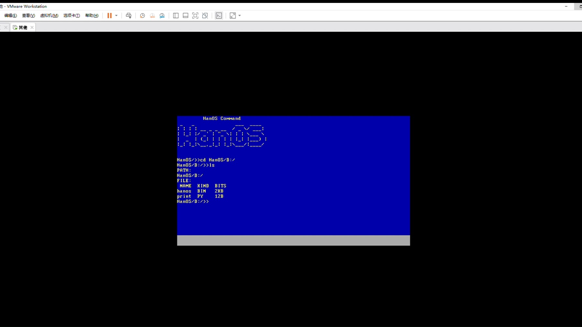
Task: Toggle the console view button
Action: 219,16
